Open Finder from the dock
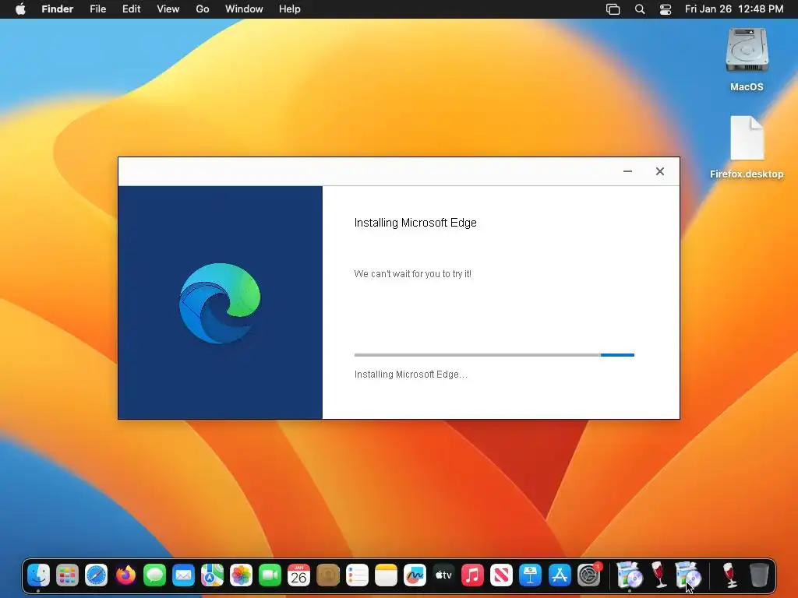The height and width of the screenshot is (598, 798). tap(38, 575)
